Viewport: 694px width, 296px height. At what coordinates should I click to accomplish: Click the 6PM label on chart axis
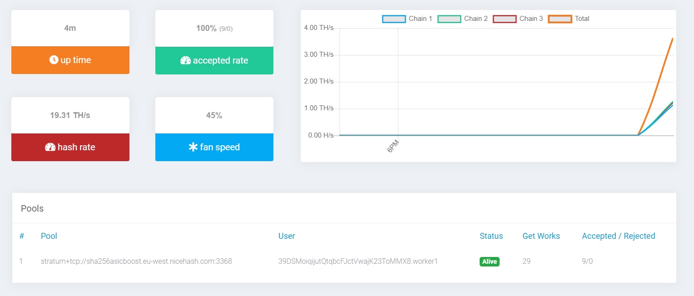pos(393,146)
